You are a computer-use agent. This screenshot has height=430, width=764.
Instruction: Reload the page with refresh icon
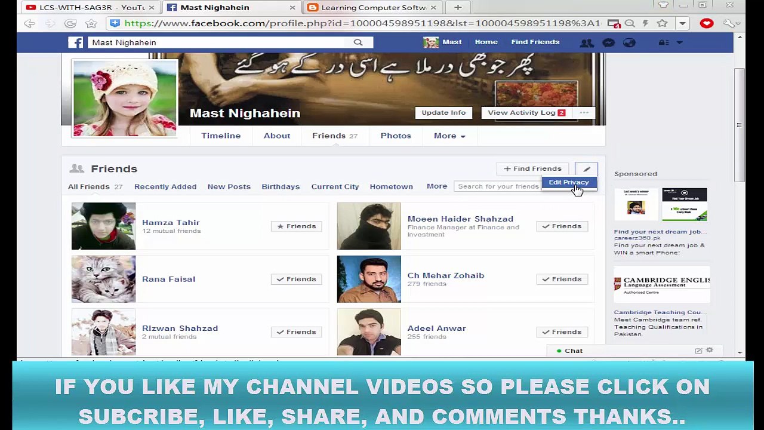[70, 24]
